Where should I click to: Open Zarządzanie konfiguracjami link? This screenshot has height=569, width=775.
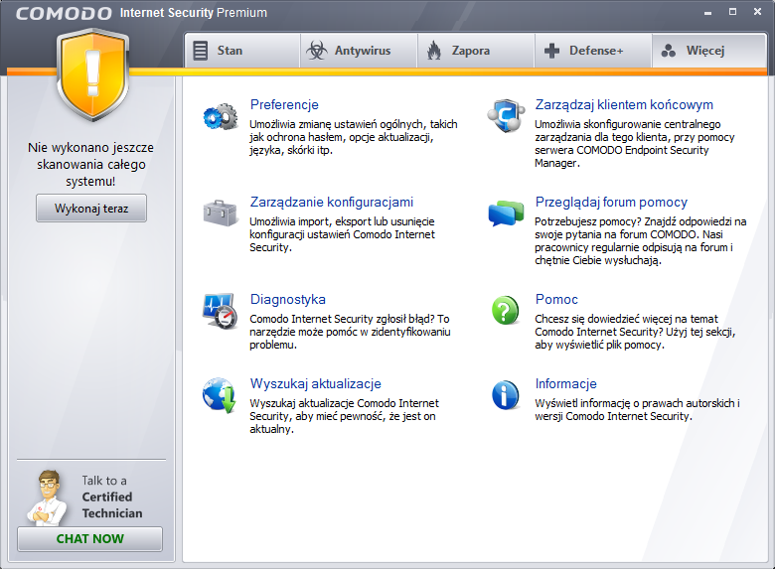click(332, 202)
